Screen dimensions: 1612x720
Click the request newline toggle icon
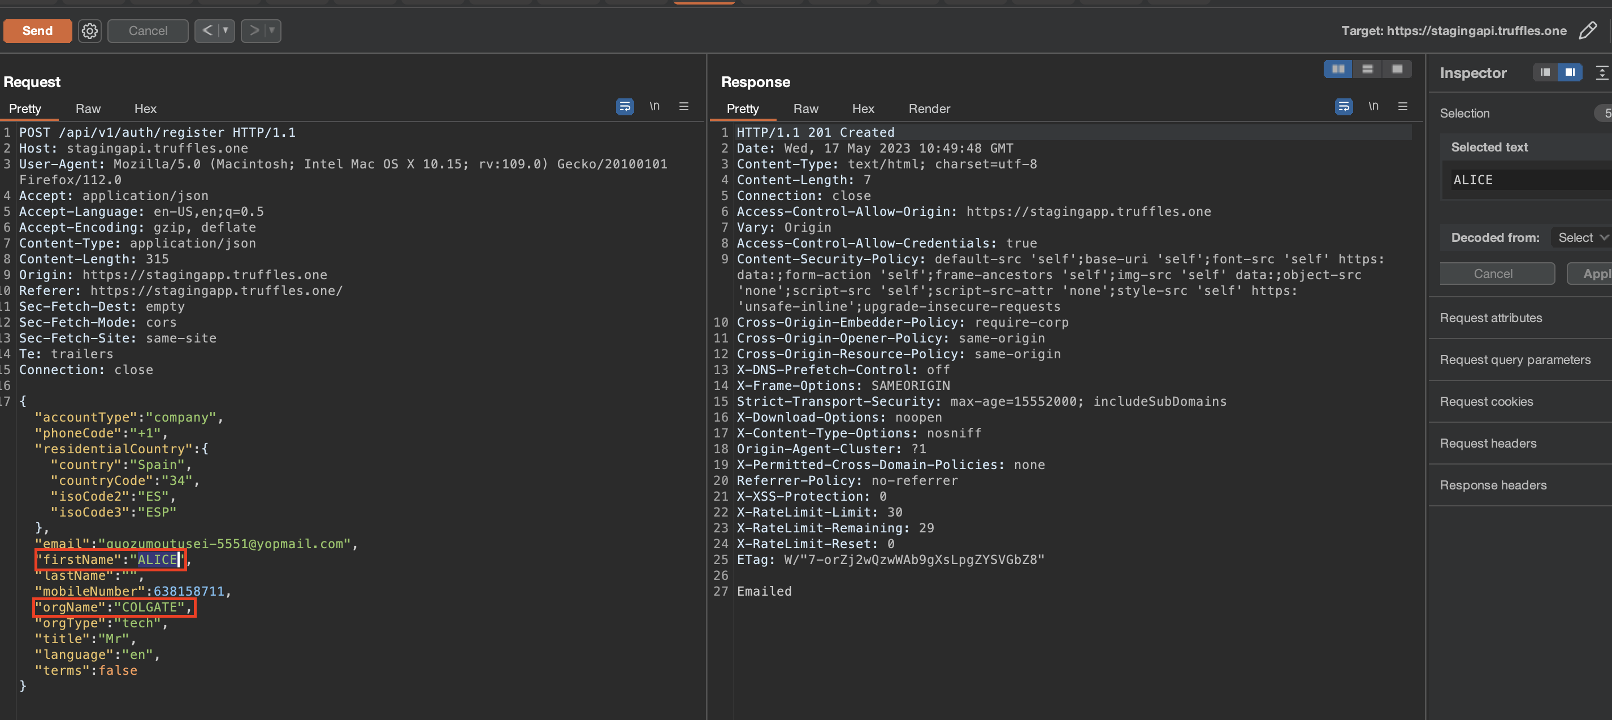(x=654, y=107)
